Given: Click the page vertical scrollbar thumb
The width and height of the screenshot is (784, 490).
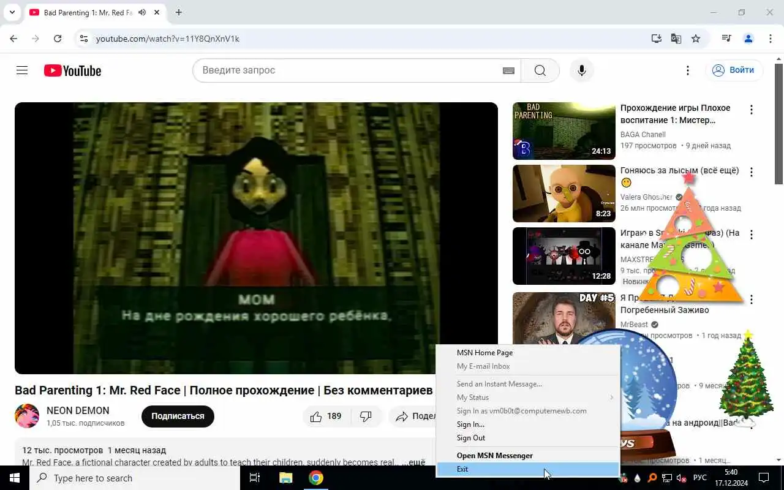Looking at the screenshot, I should click(x=779, y=123).
